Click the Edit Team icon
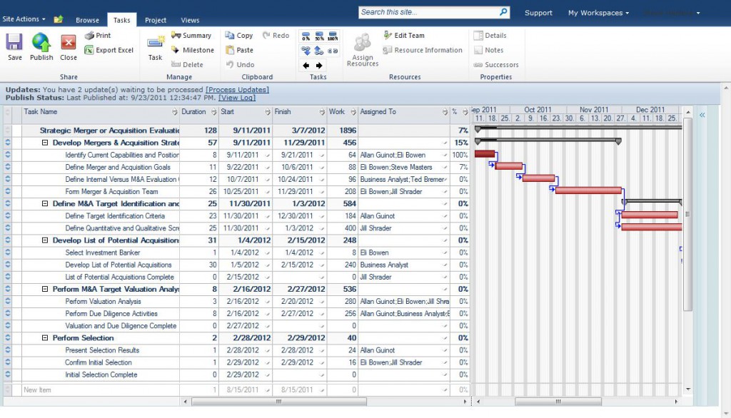Viewport: 731px width, 418px height. (x=403, y=35)
